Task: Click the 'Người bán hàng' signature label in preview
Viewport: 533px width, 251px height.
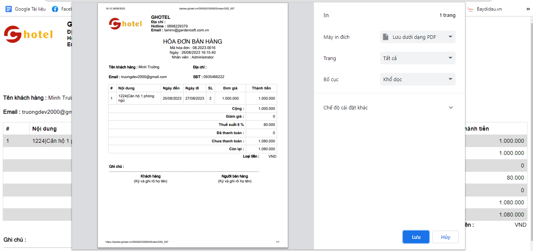Action: (x=235, y=176)
